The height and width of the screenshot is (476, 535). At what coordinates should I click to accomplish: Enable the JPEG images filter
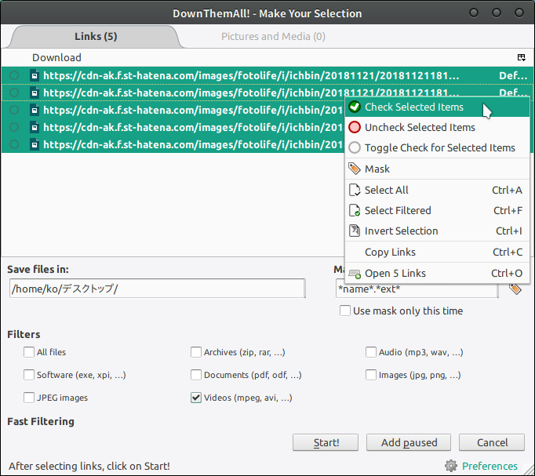pos(29,398)
